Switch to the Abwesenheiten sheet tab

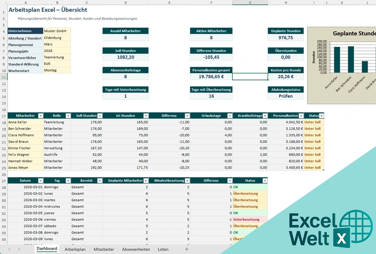tap(136, 249)
